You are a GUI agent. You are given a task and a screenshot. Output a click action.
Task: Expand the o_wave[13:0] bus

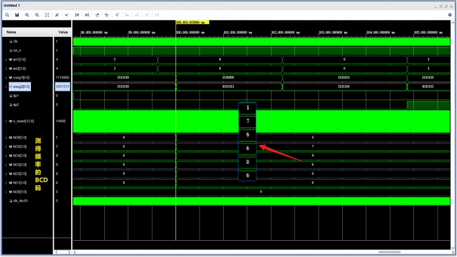pyautogui.click(x=6, y=121)
